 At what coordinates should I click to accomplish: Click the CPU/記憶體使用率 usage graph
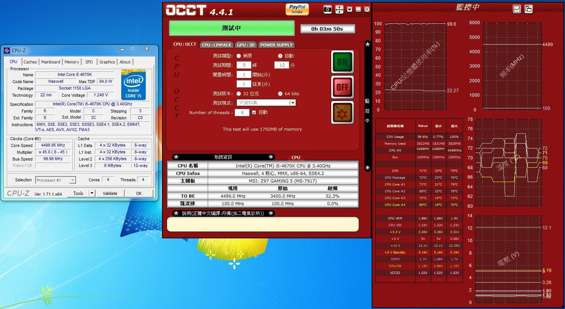pyautogui.click(x=415, y=66)
